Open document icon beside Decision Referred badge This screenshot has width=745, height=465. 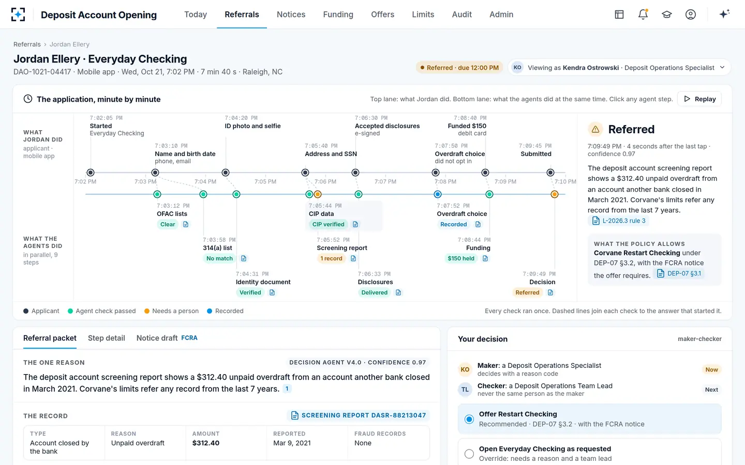pyautogui.click(x=550, y=292)
